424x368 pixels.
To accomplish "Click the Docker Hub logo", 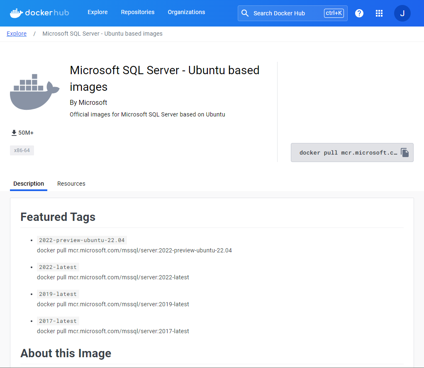I will point(39,13).
